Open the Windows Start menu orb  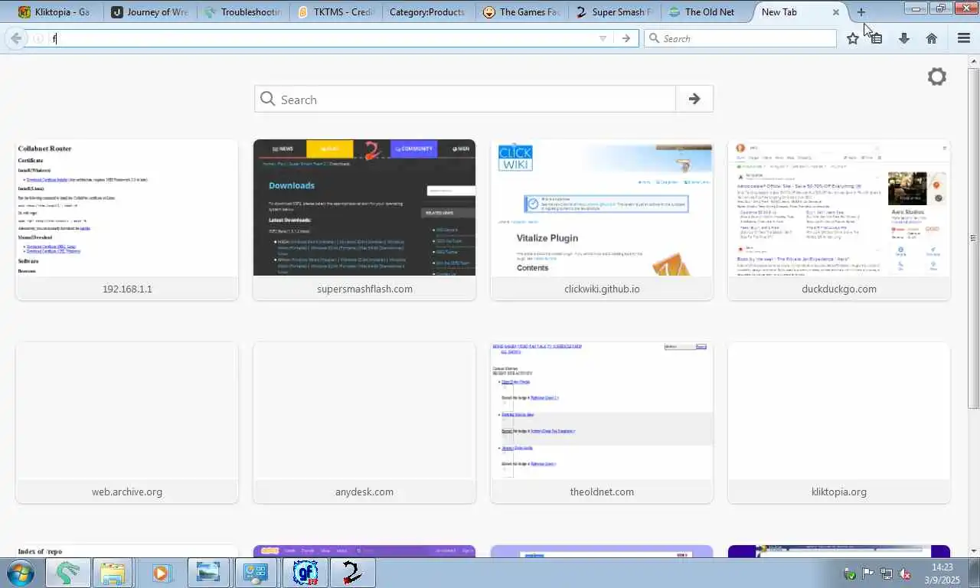point(21,573)
